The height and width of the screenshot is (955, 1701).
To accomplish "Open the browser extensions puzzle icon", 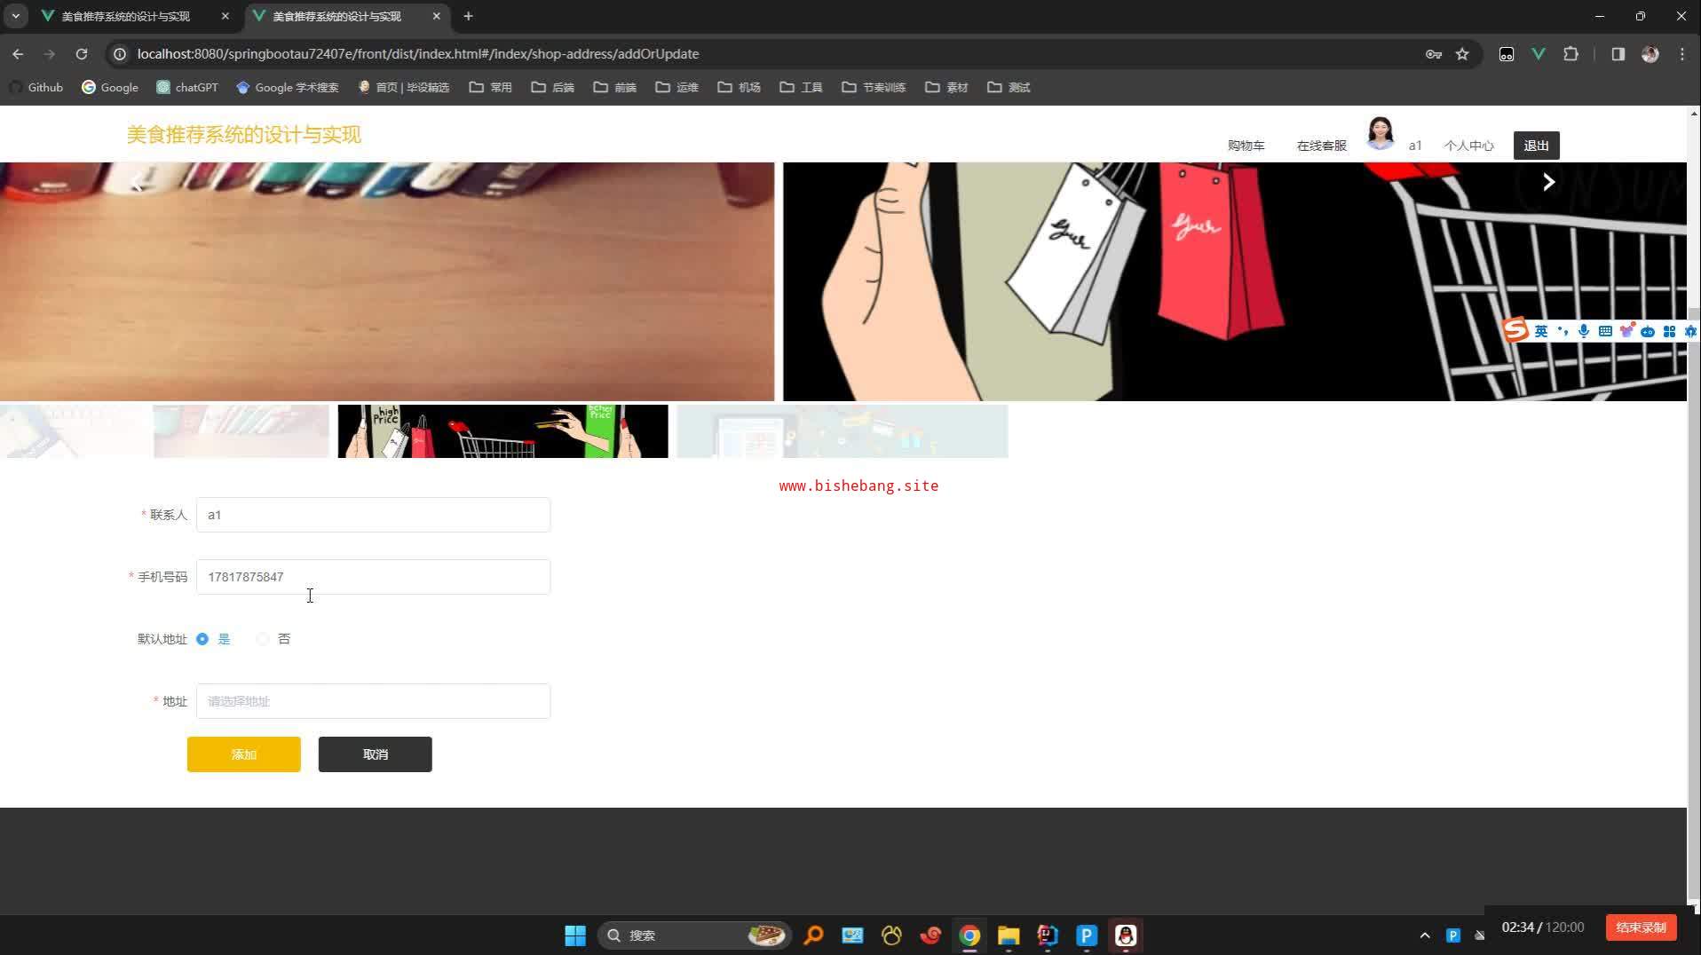I will (x=1570, y=54).
